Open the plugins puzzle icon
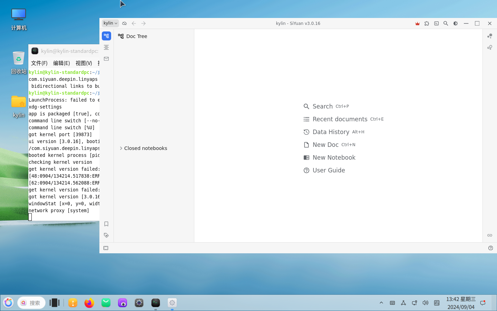 (x=427, y=23)
